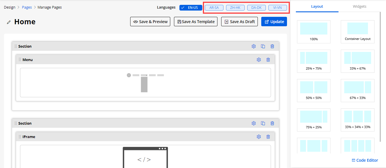The image size is (386, 168).
Task: Open settings gear for first Section
Action: click(254, 46)
